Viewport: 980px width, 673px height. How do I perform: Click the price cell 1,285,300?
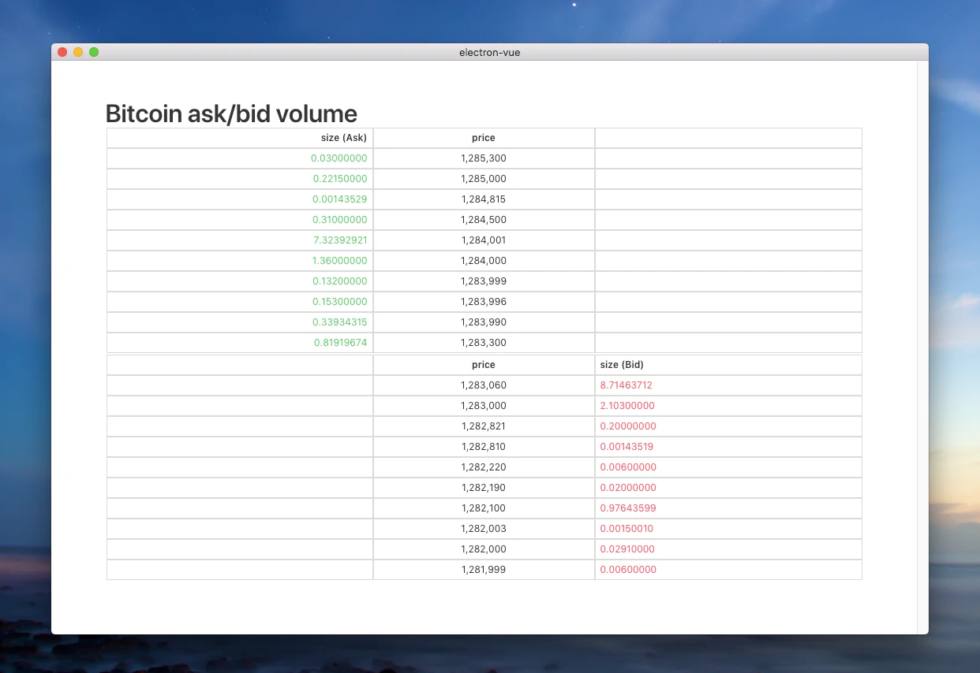click(484, 158)
